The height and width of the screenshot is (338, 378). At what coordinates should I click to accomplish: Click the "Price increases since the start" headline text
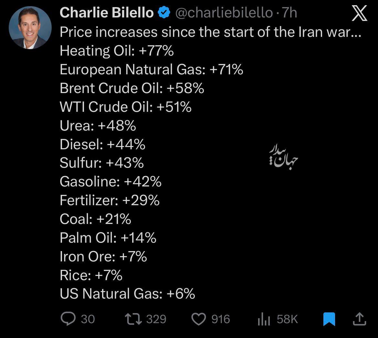point(210,32)
